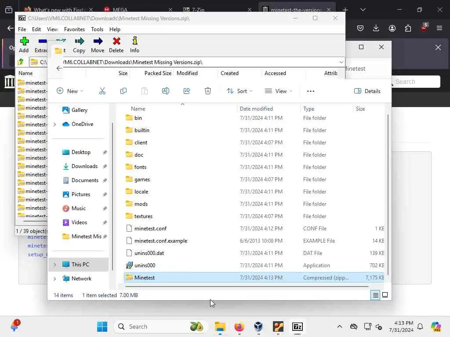Screen dimensions: 450x337
Task: Open 7-Zip View menu
Action: coord(52,29)
